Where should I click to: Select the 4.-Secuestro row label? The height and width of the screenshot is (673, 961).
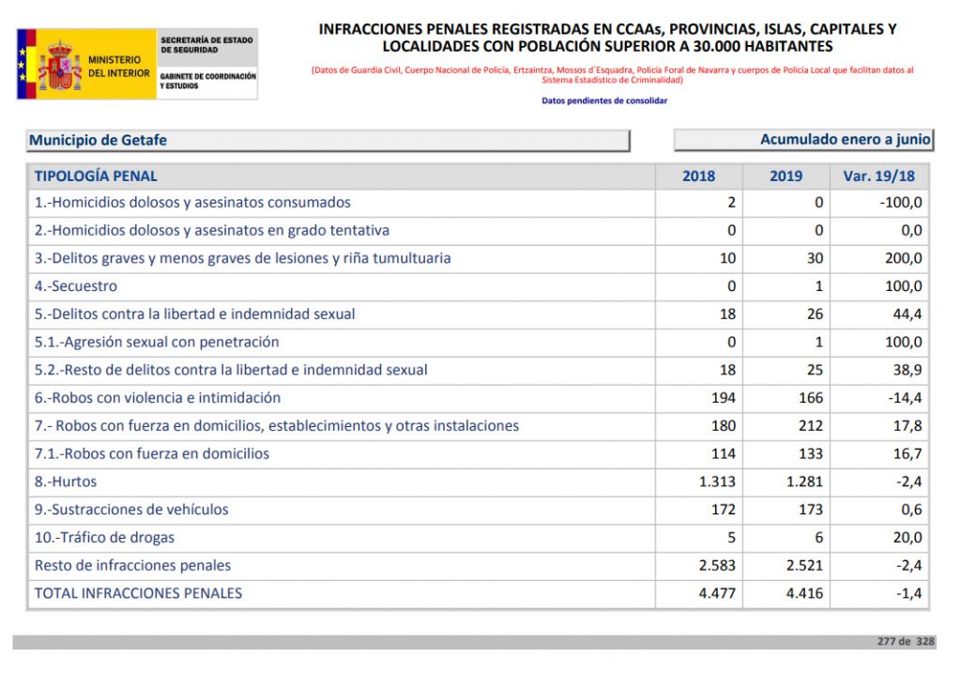point(76,286)
